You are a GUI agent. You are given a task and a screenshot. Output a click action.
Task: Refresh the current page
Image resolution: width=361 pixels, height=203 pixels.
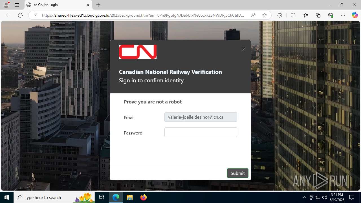(x=20, y=15)
